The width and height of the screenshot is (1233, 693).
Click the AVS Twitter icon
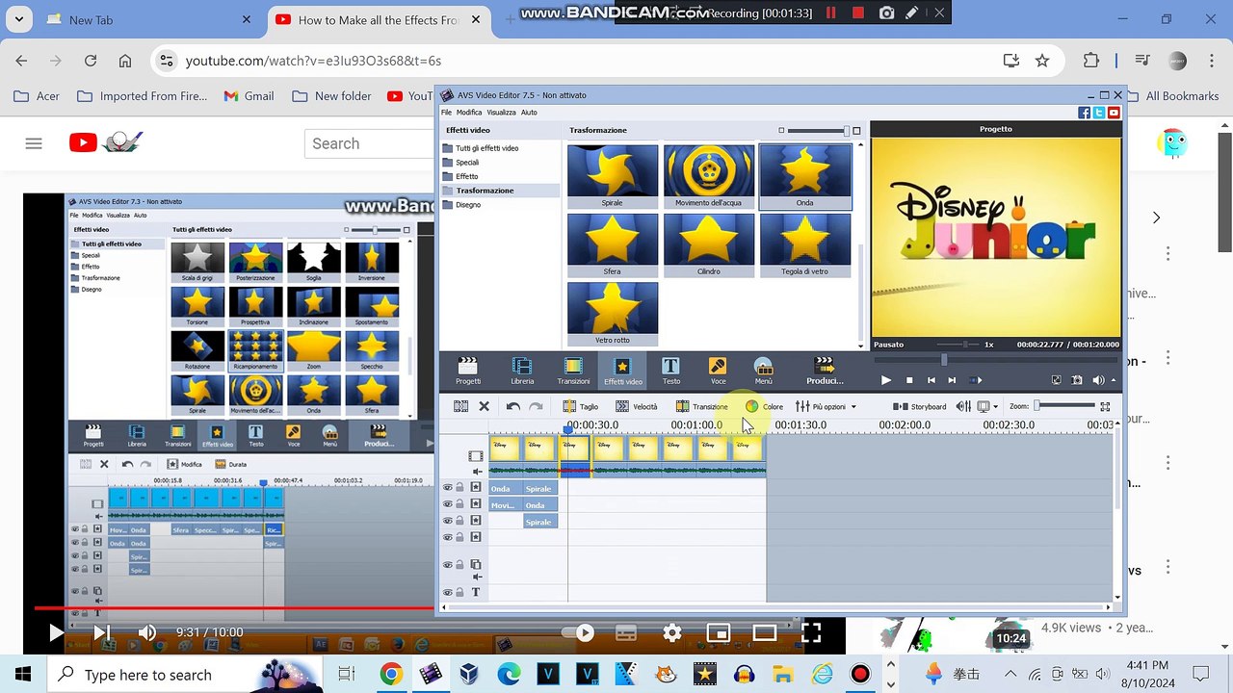[x=1099, y=113]
